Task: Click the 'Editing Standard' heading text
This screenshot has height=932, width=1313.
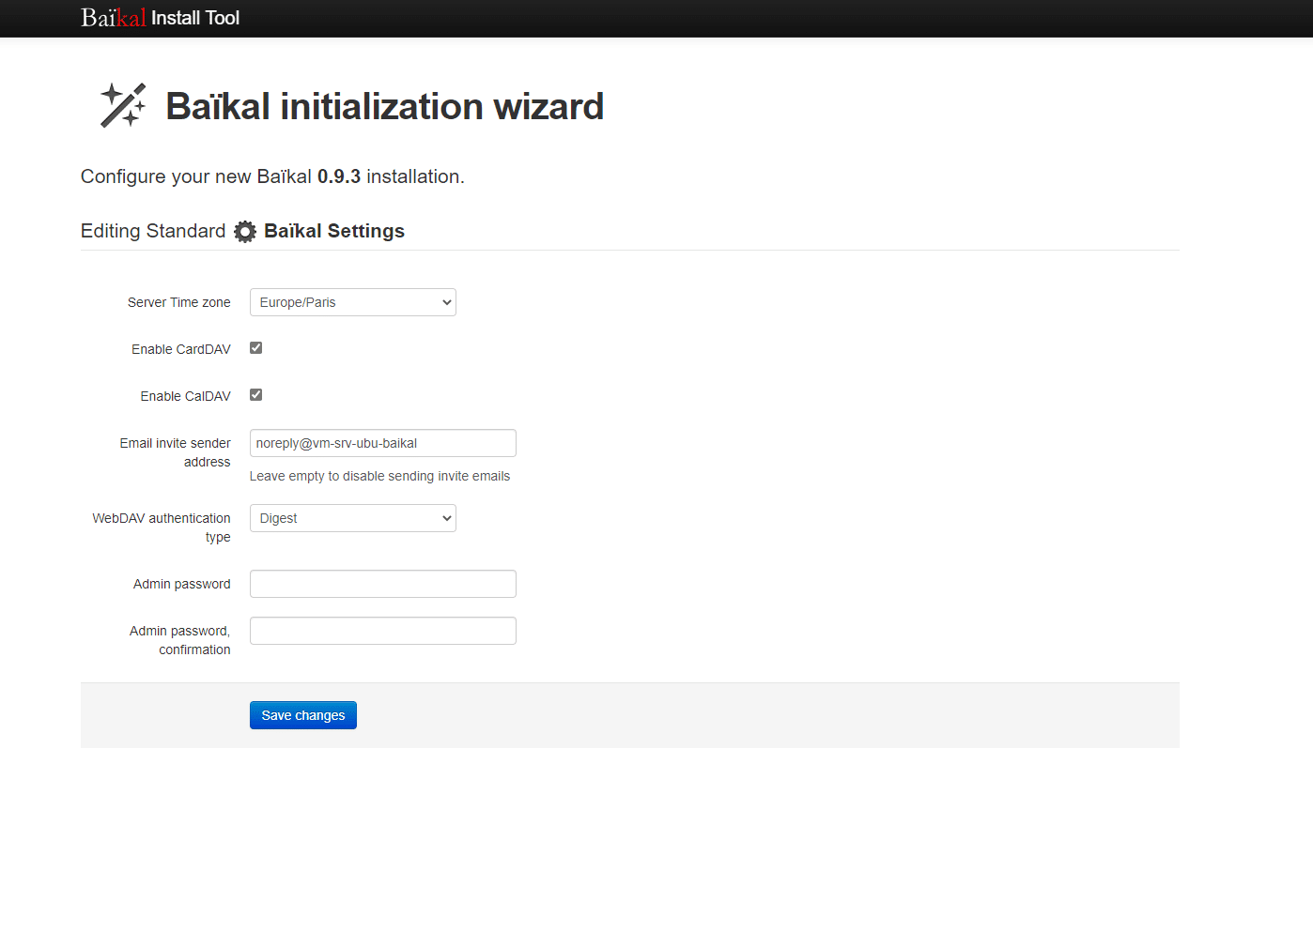Action: (153, 231)
